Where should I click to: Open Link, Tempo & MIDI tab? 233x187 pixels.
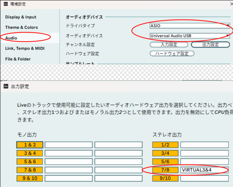tap(25, 48)
